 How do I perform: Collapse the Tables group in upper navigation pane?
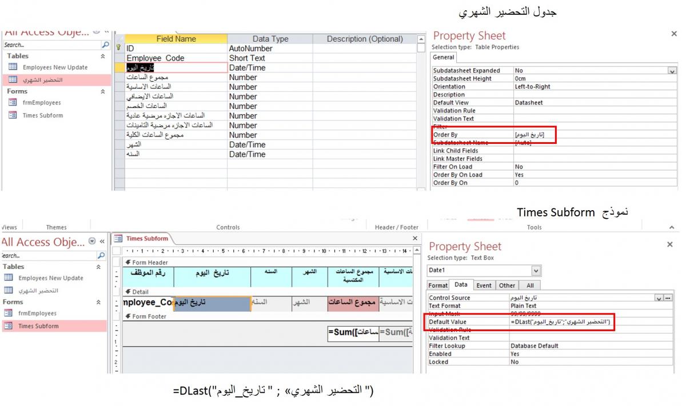[x=103, y=57]
